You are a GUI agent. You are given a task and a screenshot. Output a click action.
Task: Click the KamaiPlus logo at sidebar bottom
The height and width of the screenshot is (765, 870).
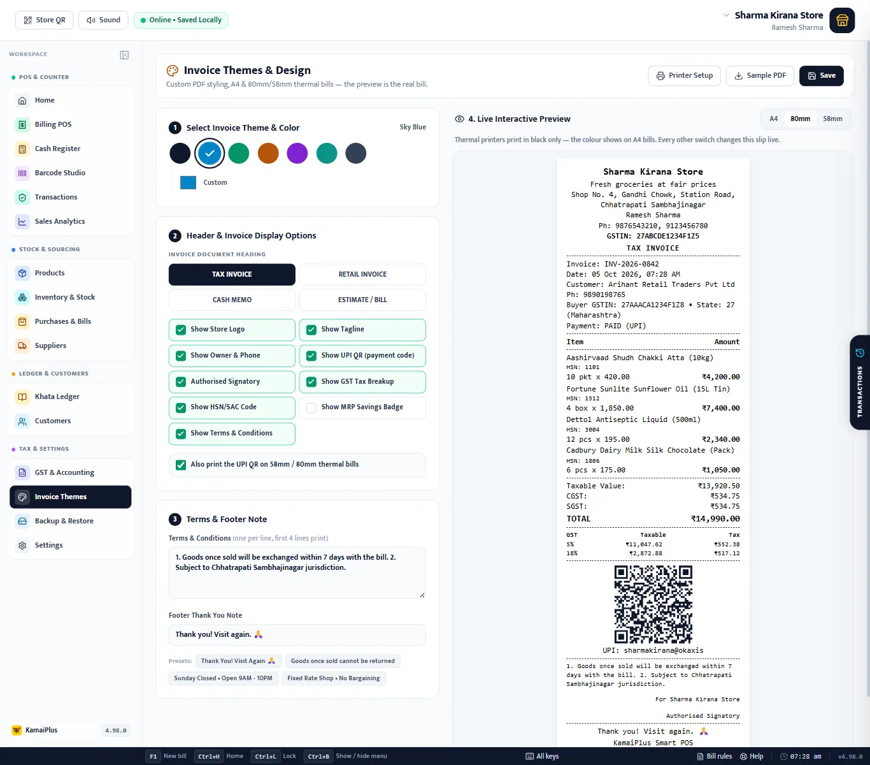17,730
